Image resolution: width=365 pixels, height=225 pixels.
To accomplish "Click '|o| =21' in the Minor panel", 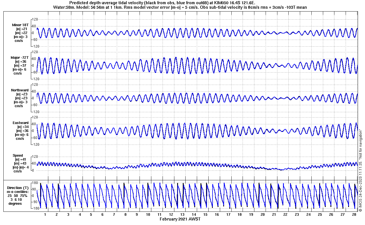I will pyautogui.click(x=21, y=29).
